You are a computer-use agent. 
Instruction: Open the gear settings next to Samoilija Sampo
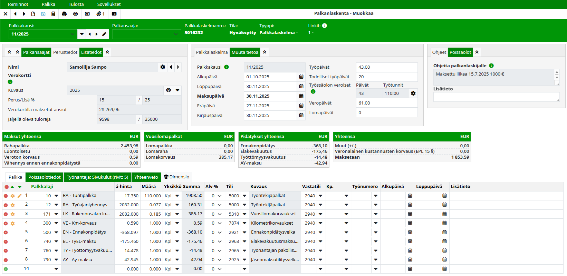click(x=163, y=67)
